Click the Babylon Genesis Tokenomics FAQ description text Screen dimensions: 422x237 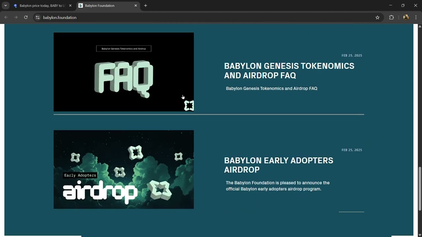(x=272, y=89)
